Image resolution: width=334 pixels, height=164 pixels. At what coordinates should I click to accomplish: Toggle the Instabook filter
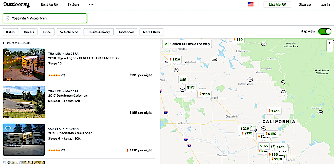click(x=127, y=32)
